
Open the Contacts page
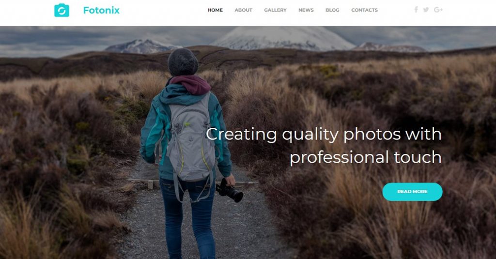tap(364, 10)
